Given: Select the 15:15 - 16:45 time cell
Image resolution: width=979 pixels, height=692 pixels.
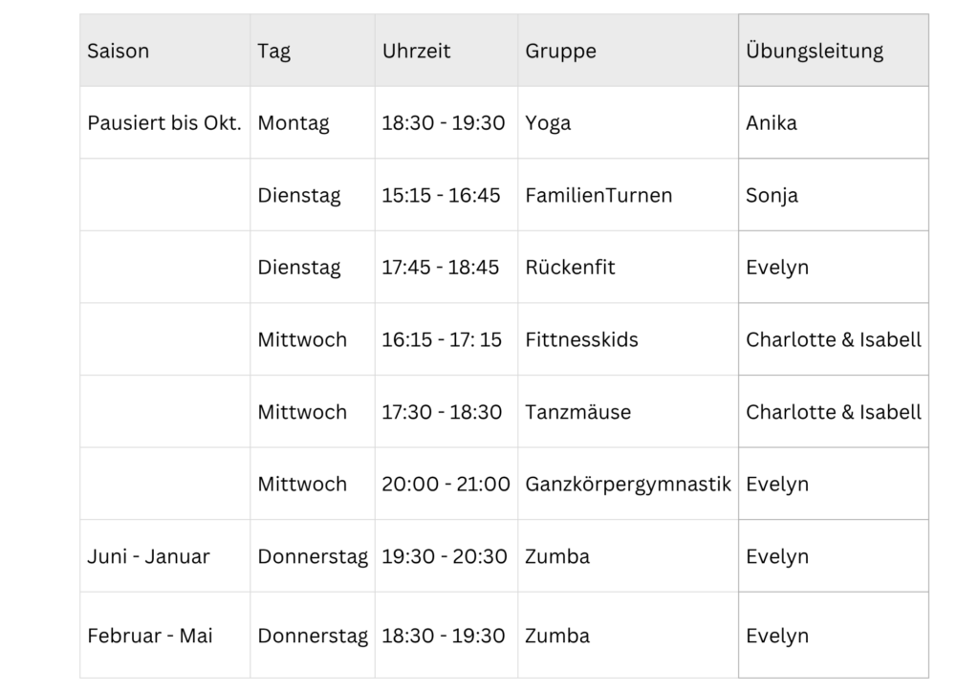Looking at the screenshot, I should pyautogui.click(x=446, y=195).
